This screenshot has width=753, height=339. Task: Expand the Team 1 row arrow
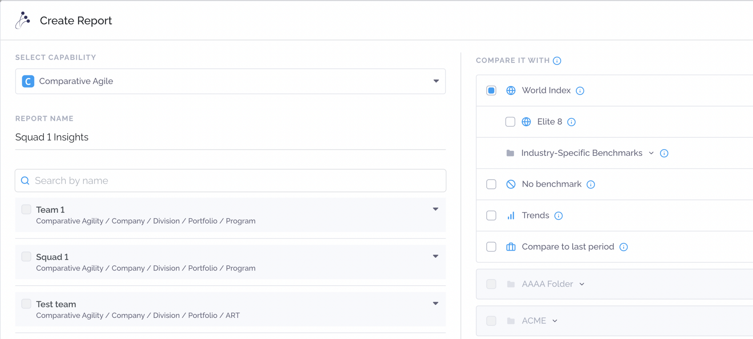pos(436,209)
